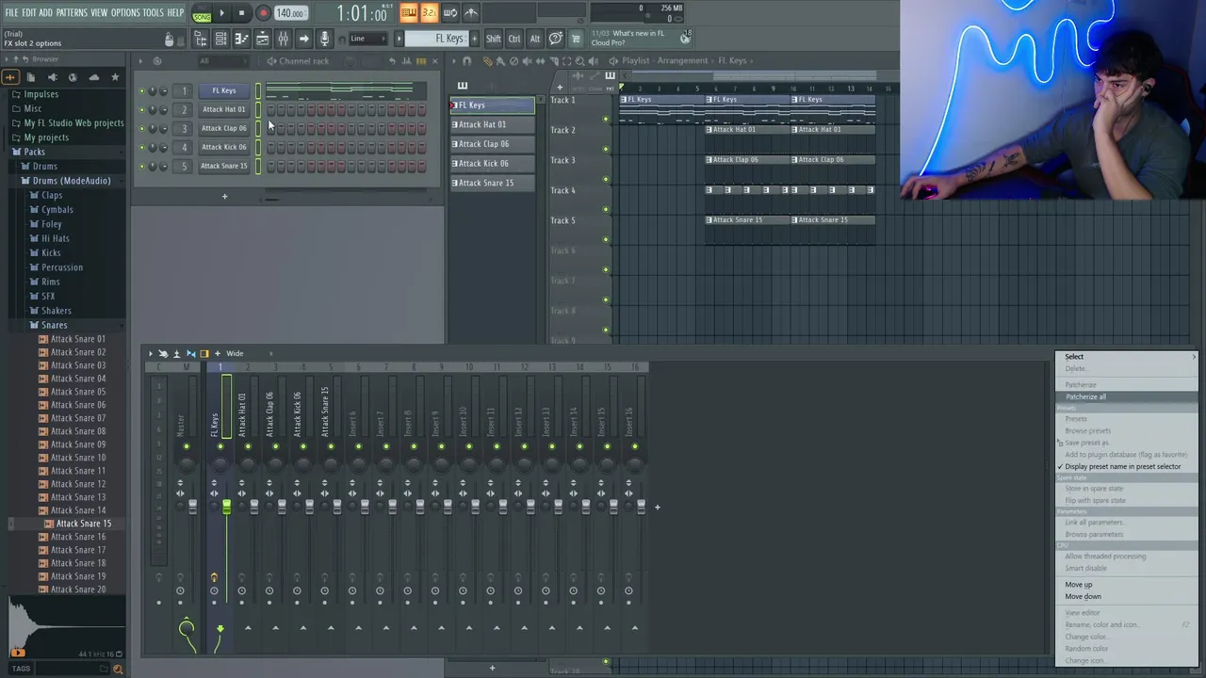Click the star favorites tab in Browser
1206x678 pixels.
click(x=115, y=77)
